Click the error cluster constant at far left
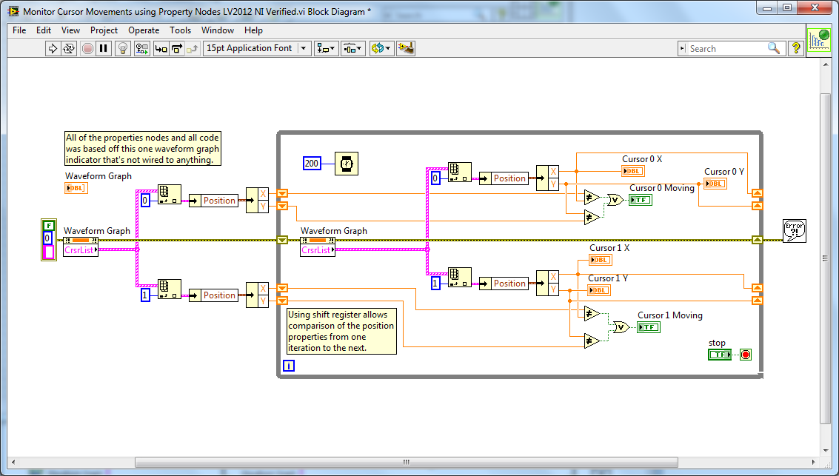839x476 pixels. 49,240
